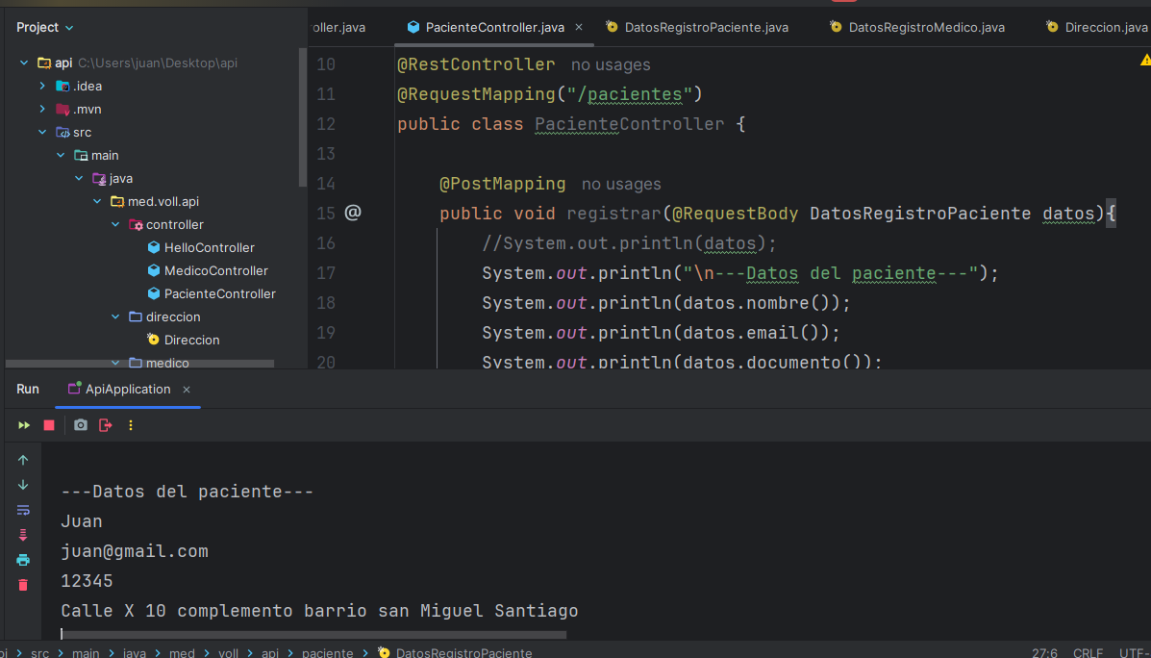The height and width of the screenshot is (658, 1151).
Task: Click the project tree horizontal scrollbar
Action: (x=139, y=363)
